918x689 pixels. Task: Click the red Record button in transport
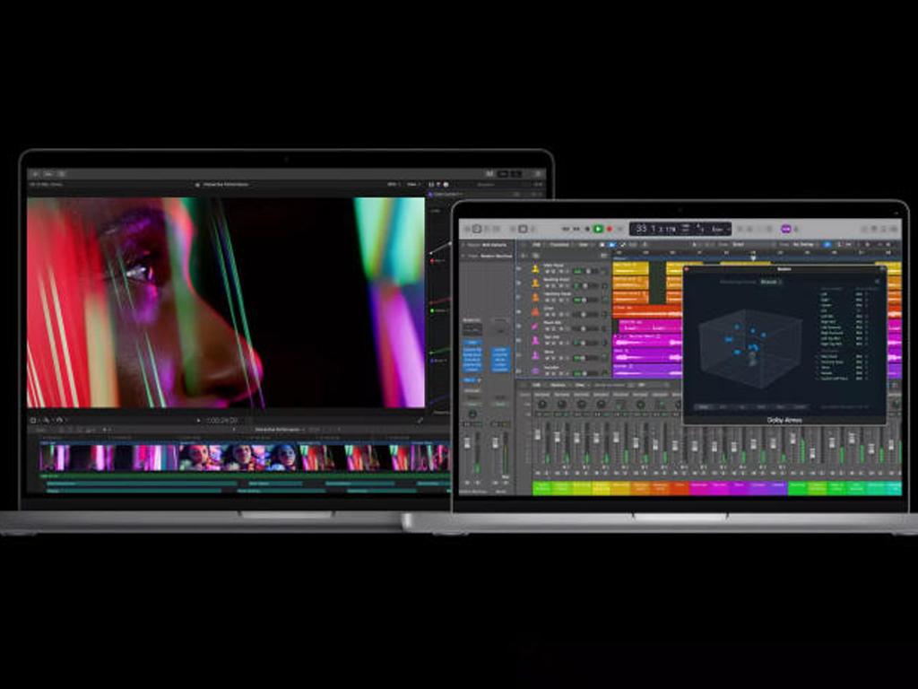[x=610, y=229]
